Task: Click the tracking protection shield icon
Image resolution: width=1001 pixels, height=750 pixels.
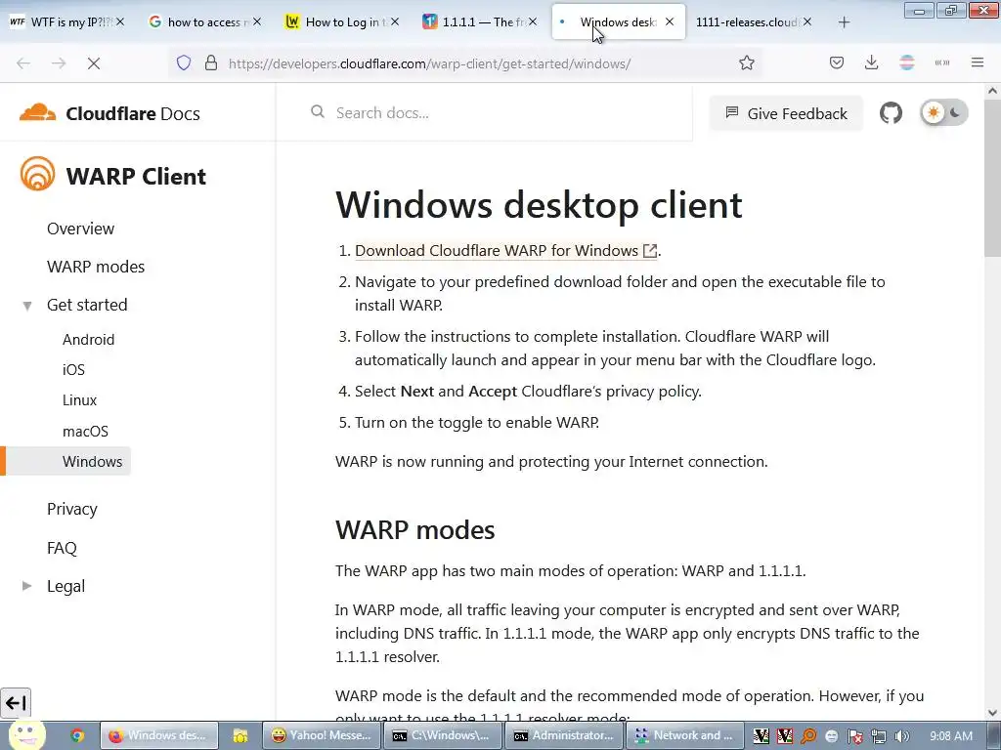Action: click(x=184, y=63)
